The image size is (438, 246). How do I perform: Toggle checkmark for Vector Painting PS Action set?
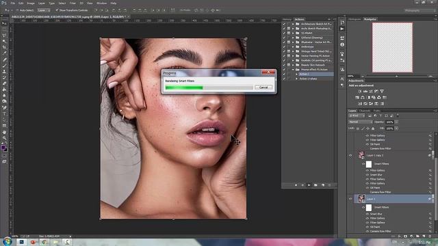(x=284, y=56)
